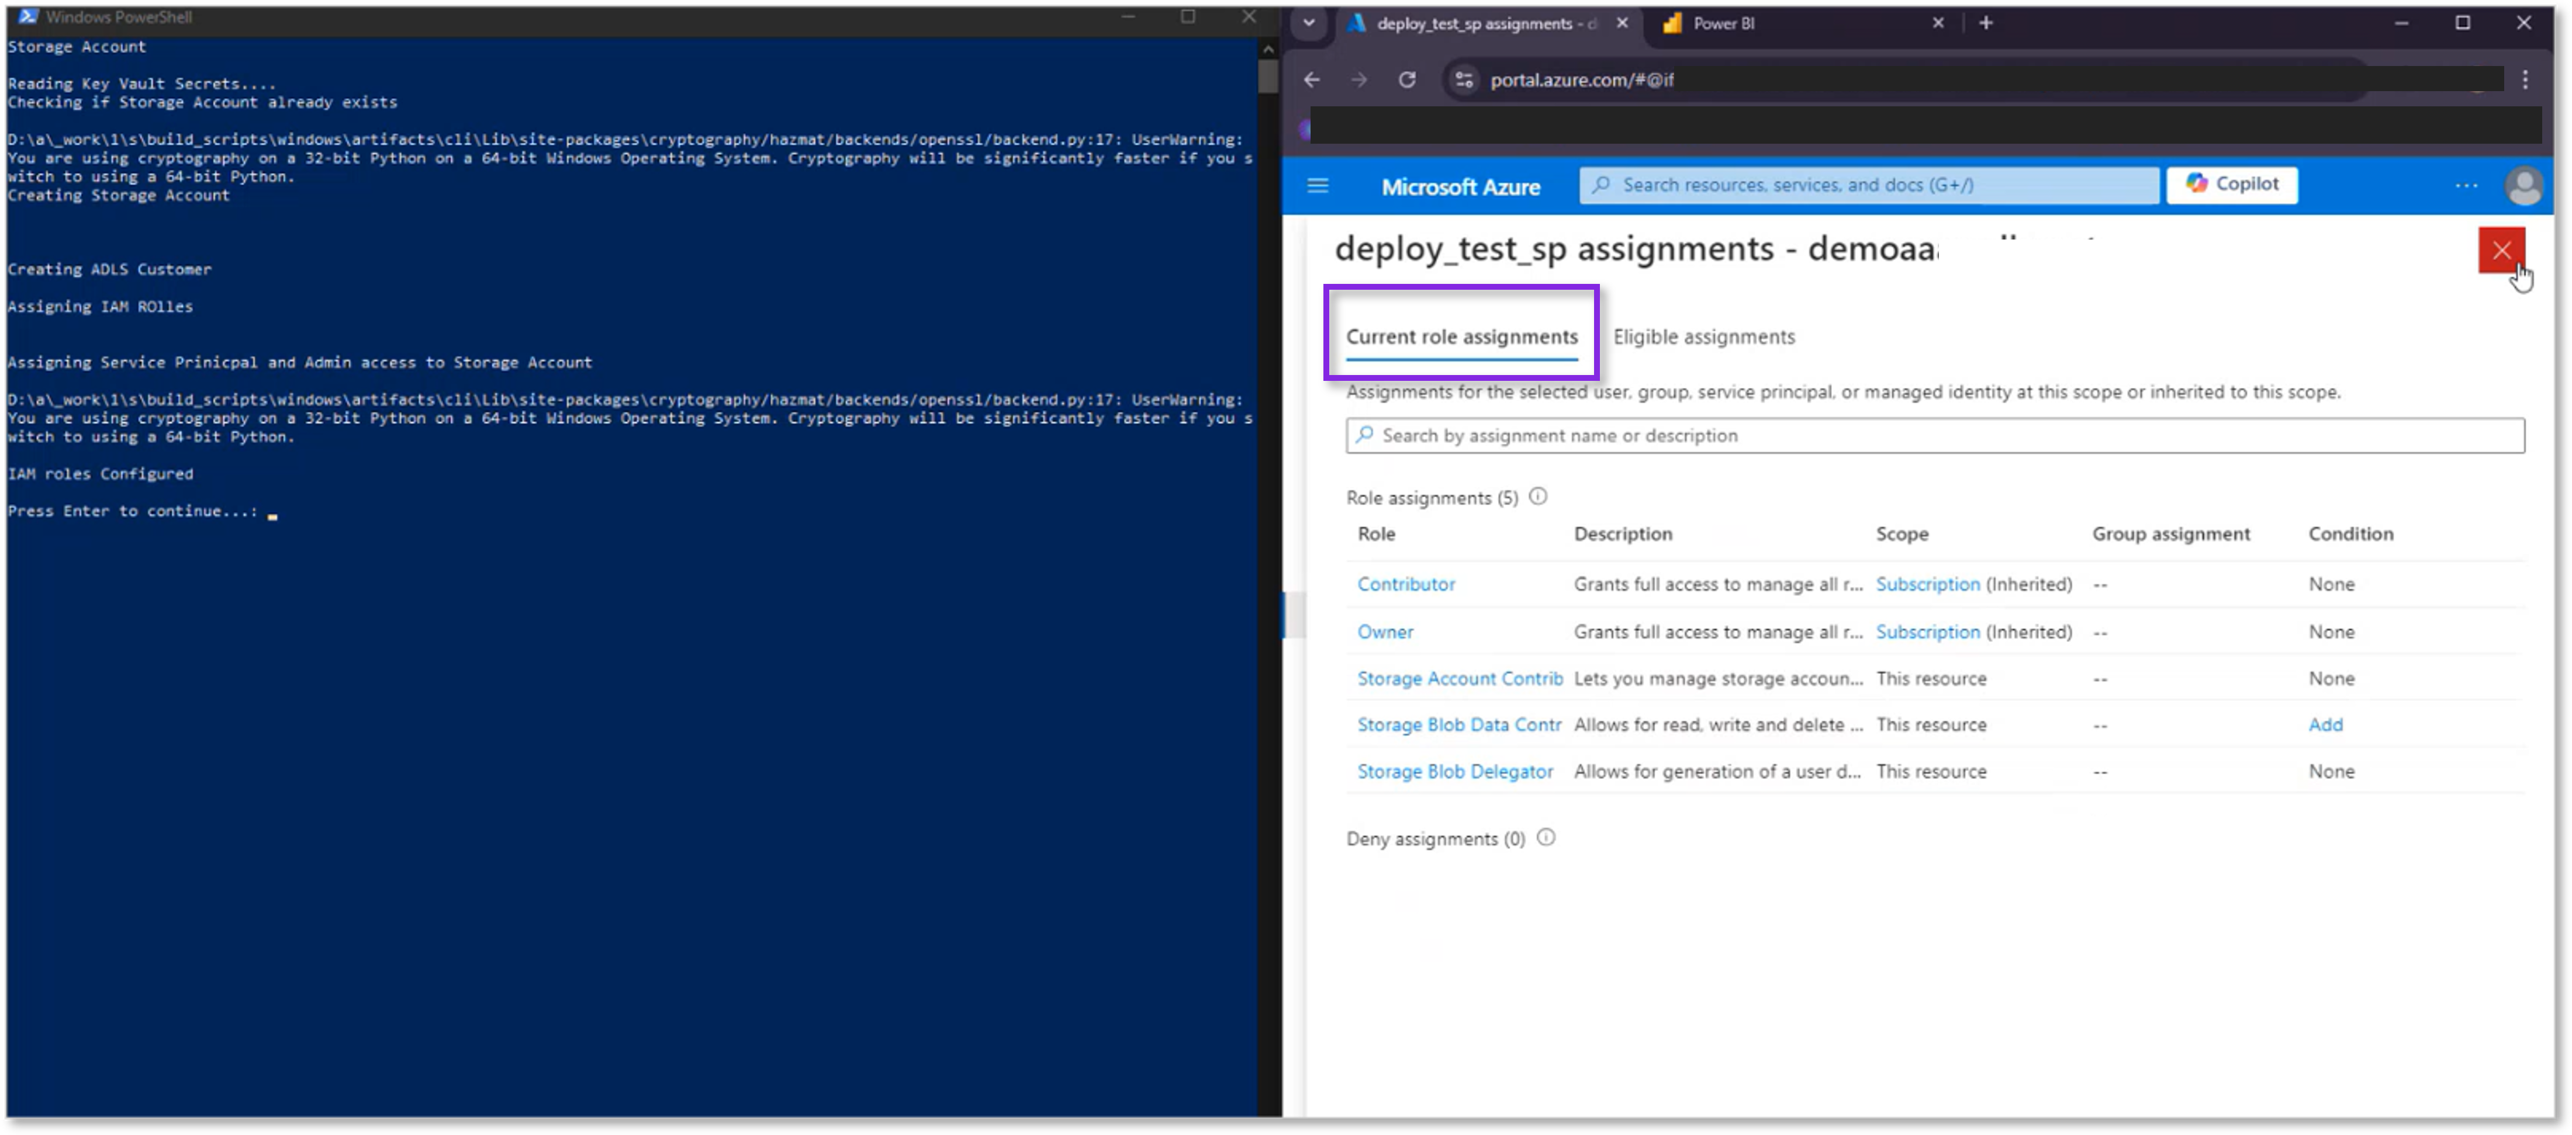Open the Azure account profile avatar
The width and height of the screenshot is (2572, 1135).
pos(2524,186)
